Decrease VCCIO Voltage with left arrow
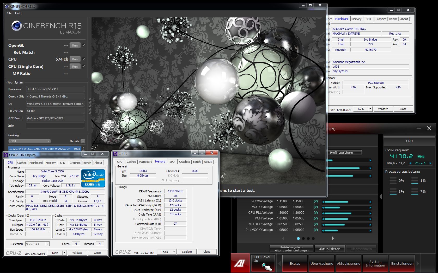Image resolution: width=438 pixels, height=273 pixels. click(x=323, y=207)
